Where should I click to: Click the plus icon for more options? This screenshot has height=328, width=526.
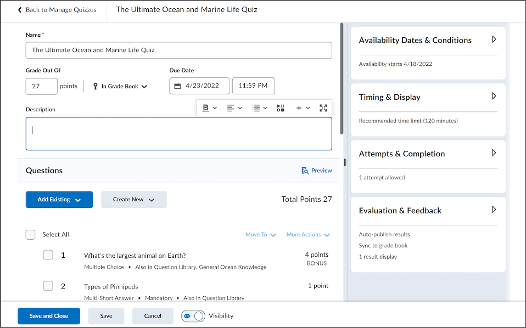point(299,108)
